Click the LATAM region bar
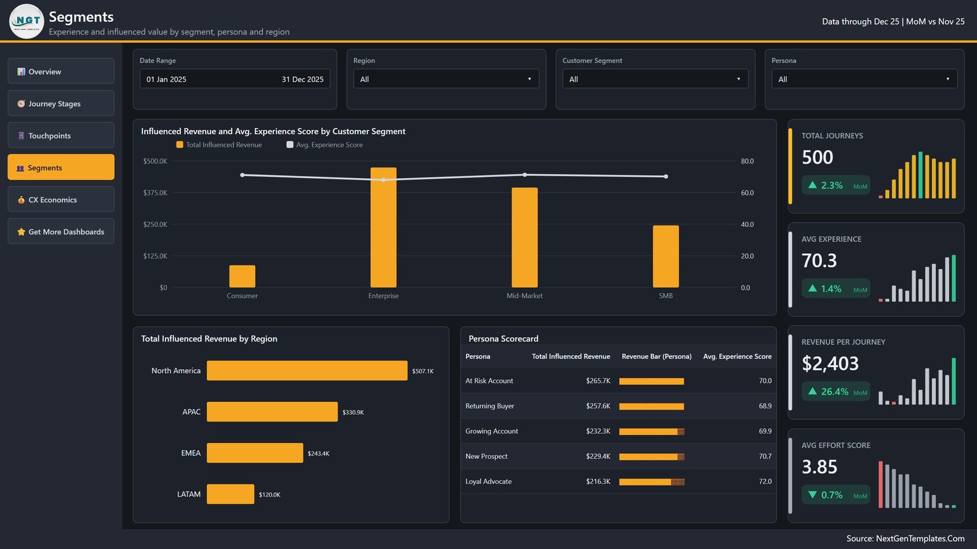Viewport: 977px width, 549px height. [x=230, y=494]
